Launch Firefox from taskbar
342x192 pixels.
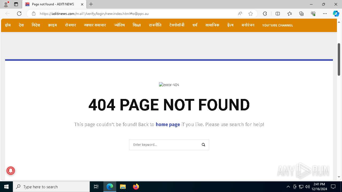click(x=136, y=187)
